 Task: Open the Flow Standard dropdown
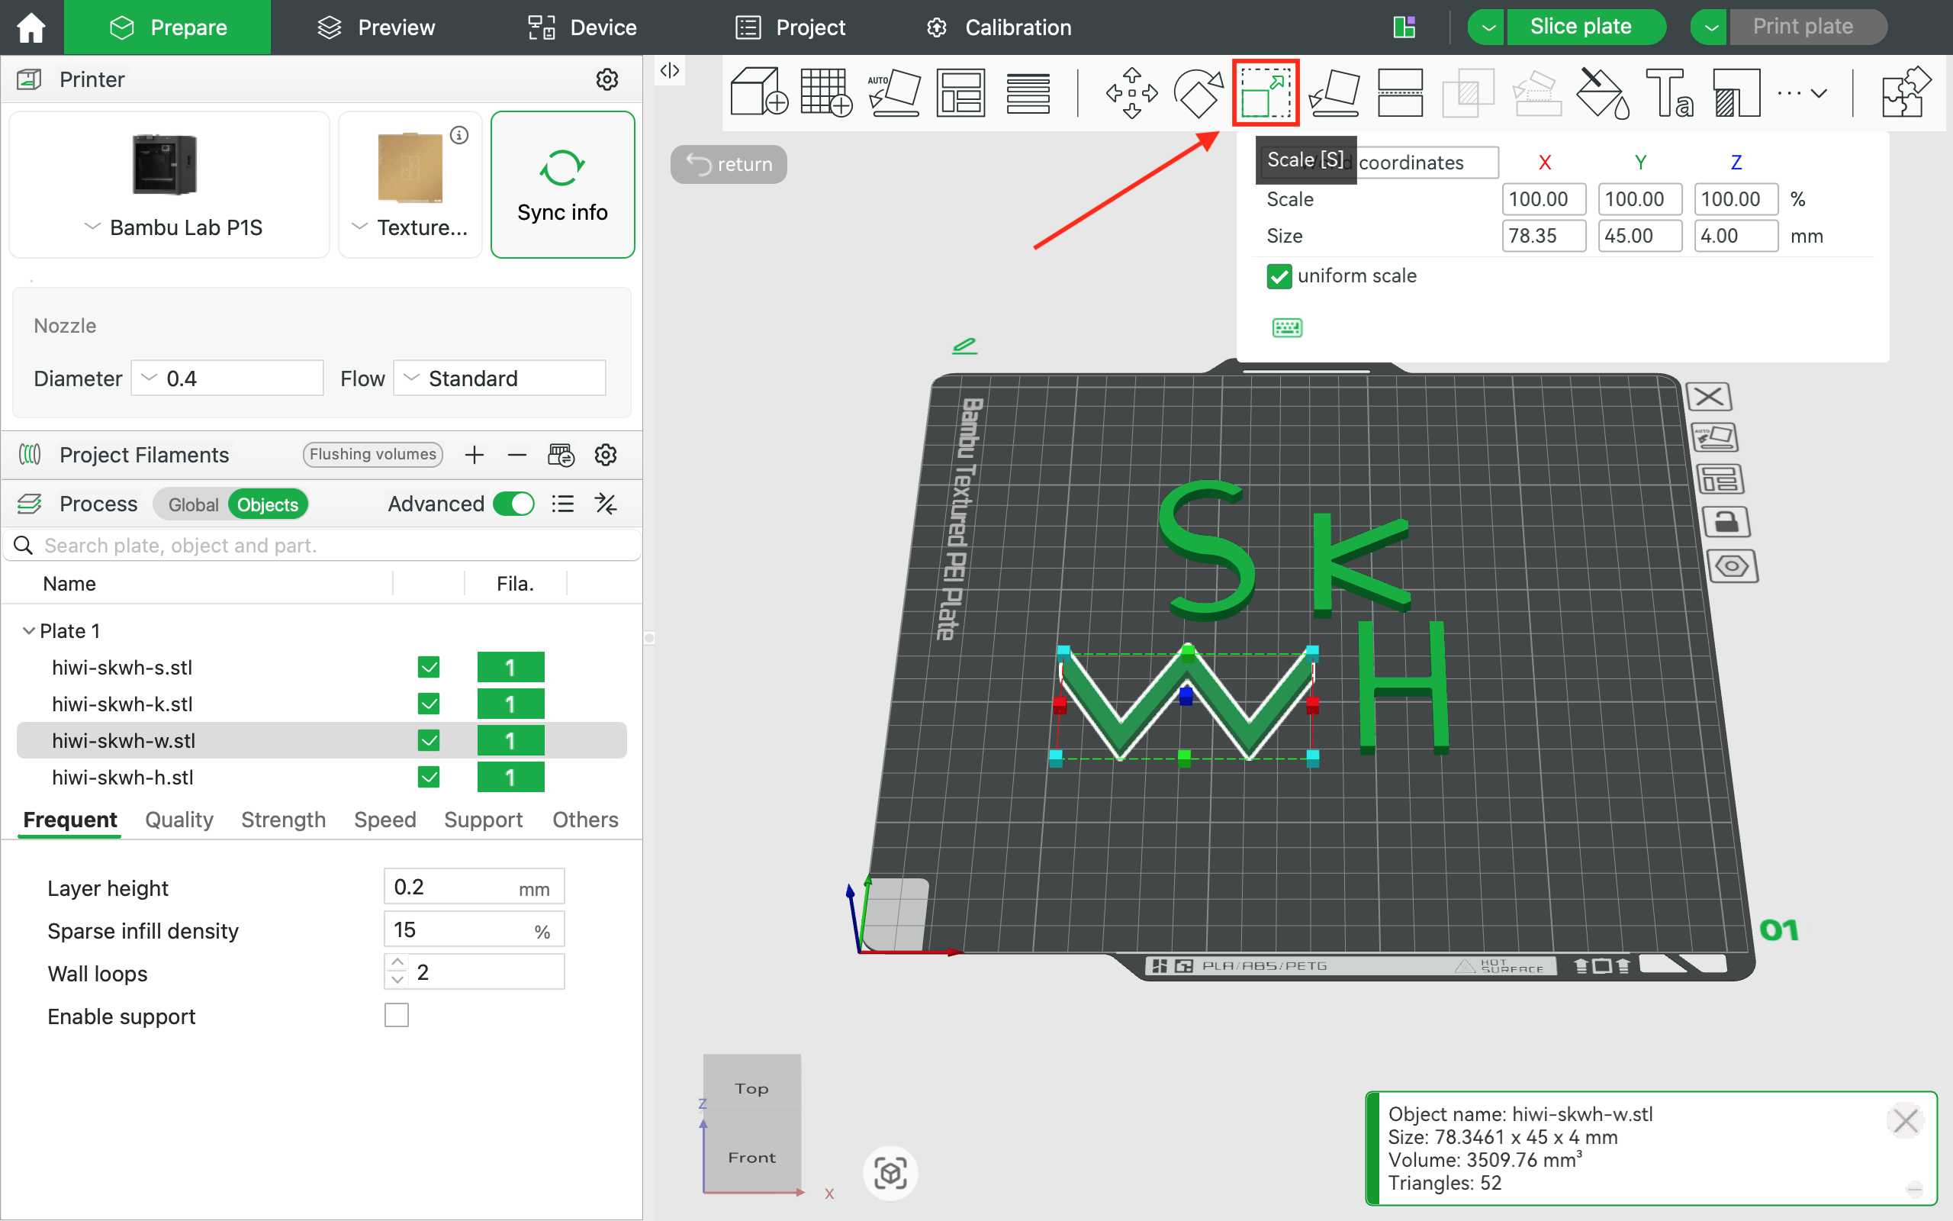(500, 378)
